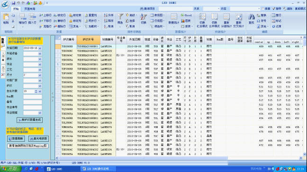Click 上移行 move row up
Viewport: 307px width, 172px height.
pyautogui.click(x=45, y=15)
